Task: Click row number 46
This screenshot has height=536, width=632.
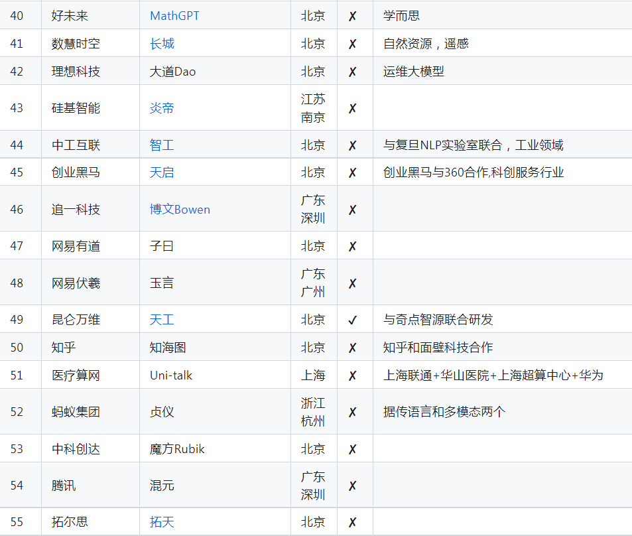Action: coord(17,210)
